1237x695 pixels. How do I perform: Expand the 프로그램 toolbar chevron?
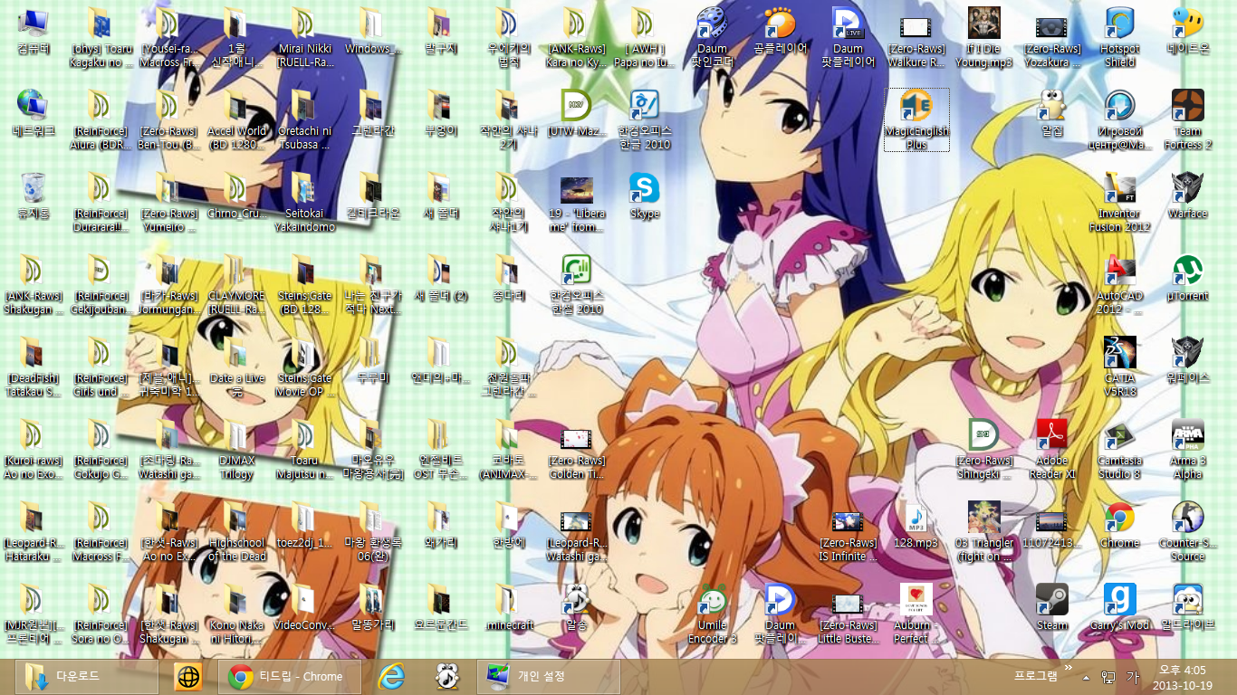[1069, 669]
